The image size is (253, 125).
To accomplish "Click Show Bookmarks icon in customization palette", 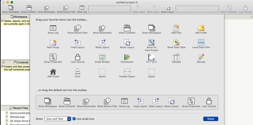I will [102, 28].
